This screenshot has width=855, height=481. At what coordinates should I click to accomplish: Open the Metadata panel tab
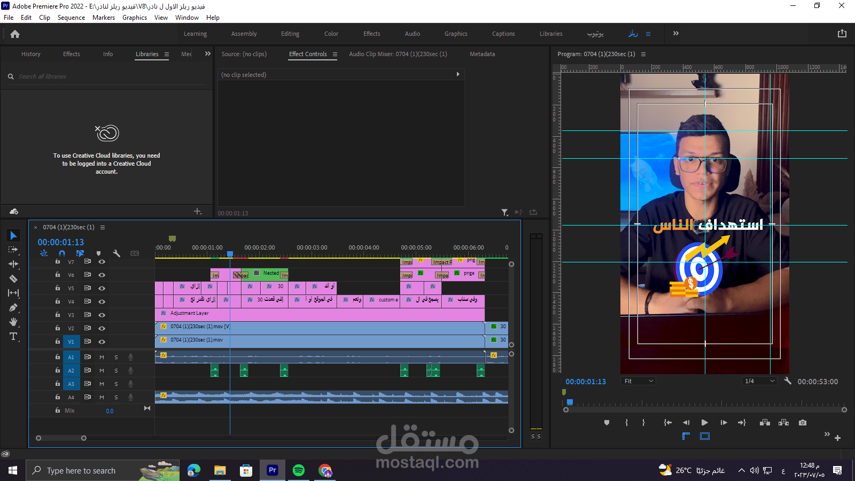(x=483, y=54)
